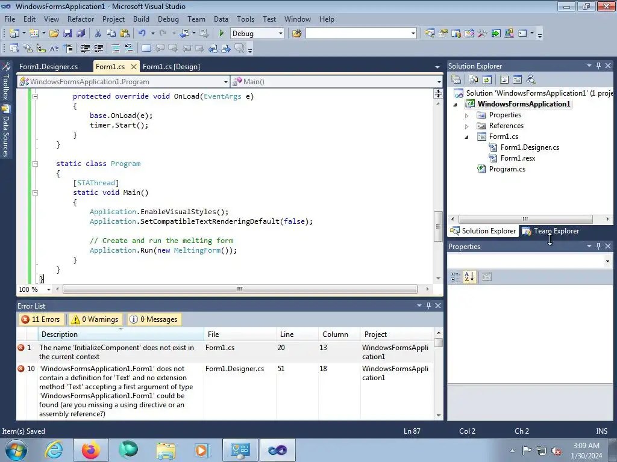Switch to the Team Explorer tab
Image resolution: width=617 pixels, height=462 pixels.
click(551, 231)
